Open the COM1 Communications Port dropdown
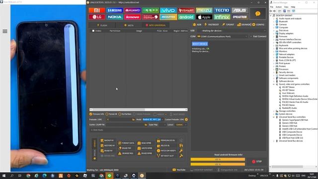Viewport: 318px width, 179px height. pyautogui.click(x=222, y=36)
